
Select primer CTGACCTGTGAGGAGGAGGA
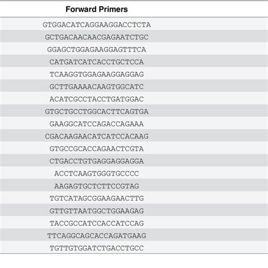[x=97, y=161]
